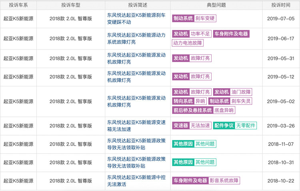300x191 pixels.
Task: Open complaint link about 刹车变硬踩不动
Action: click(x=136, y=19)
